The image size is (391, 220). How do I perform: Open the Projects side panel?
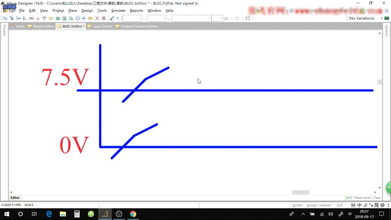[4, 30]
